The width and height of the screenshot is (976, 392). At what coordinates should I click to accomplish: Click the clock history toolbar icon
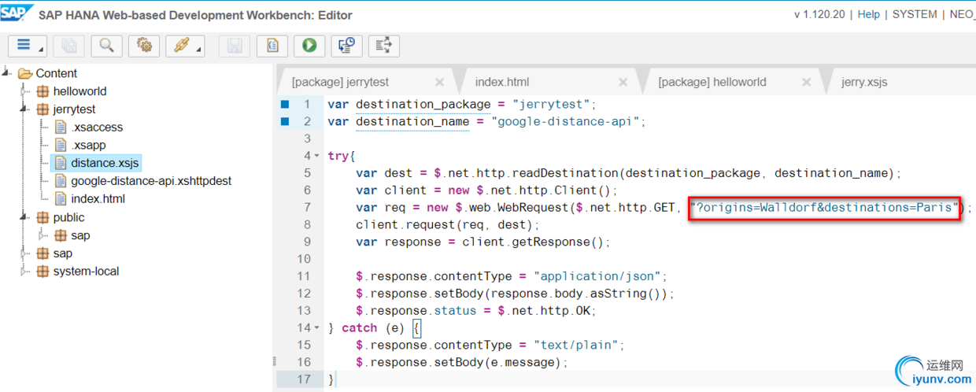[347, 46]
